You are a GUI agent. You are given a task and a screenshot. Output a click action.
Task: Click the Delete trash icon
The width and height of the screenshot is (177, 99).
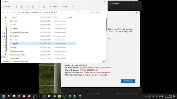[44, 7]
